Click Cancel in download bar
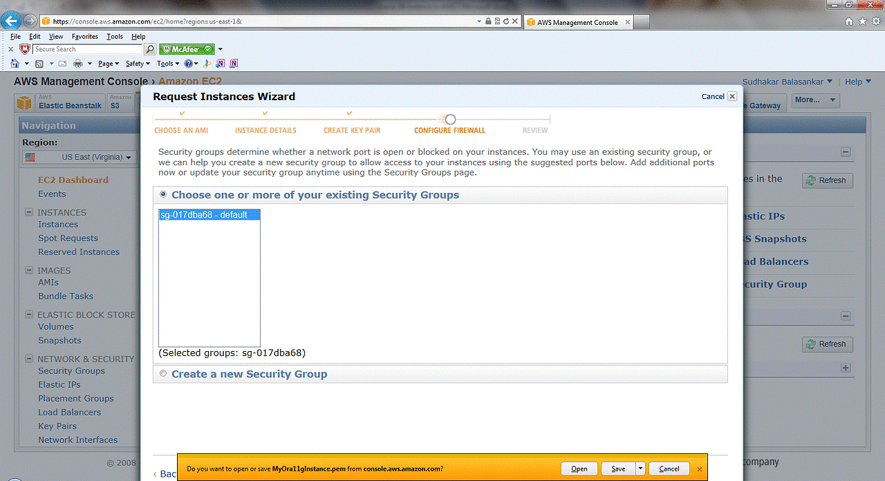This screenshot has width=885, height=481. 669,469
